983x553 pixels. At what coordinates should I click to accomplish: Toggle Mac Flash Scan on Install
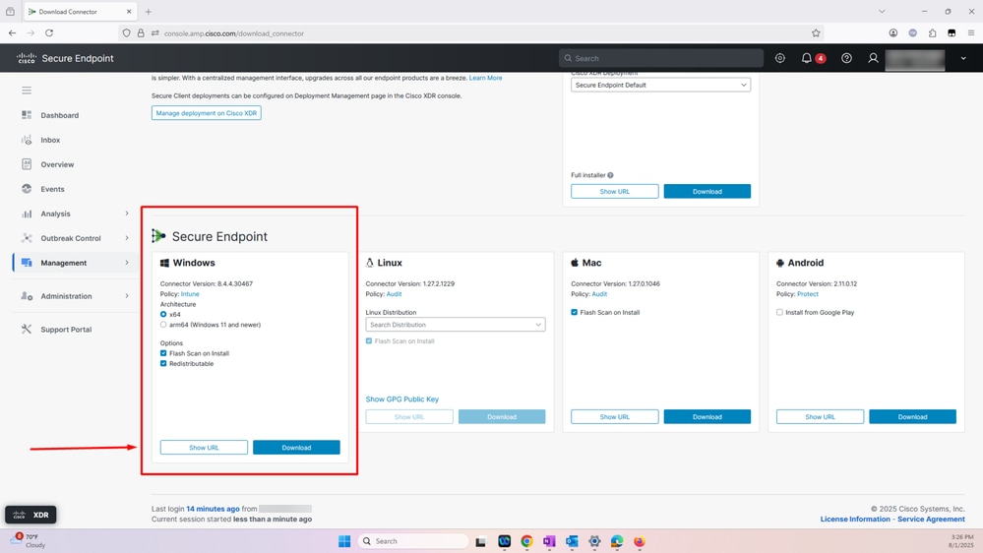[x=575, y=312]
